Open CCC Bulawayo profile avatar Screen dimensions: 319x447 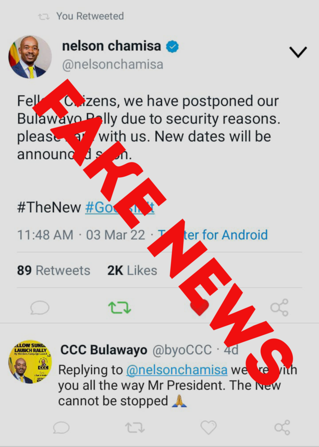click(30, 362)
